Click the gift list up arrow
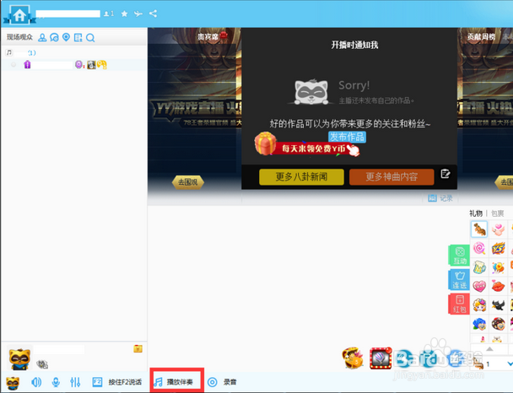 [x=489, y=349]
